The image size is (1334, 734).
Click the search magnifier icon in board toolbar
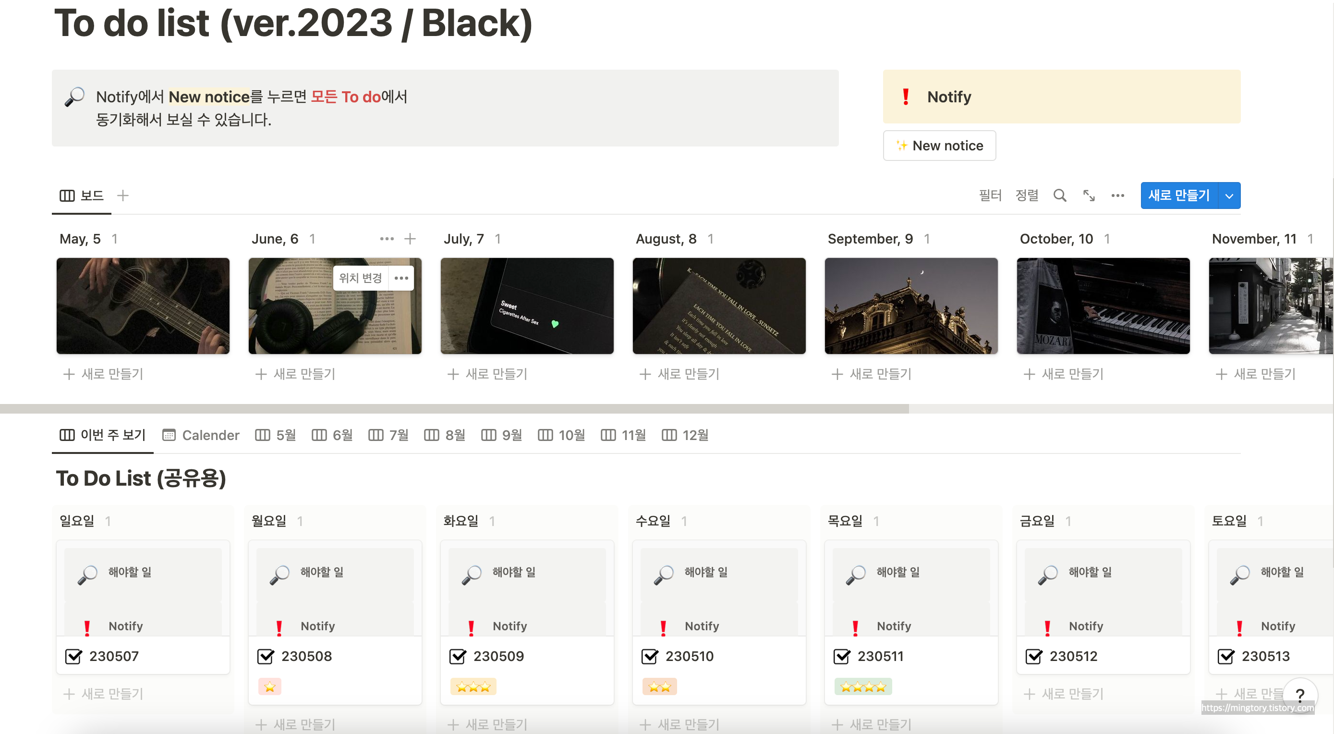(x=1059, y=196)
